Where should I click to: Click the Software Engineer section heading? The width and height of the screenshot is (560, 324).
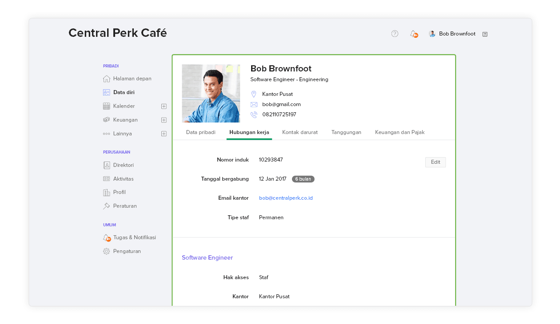tap(207, 257)
